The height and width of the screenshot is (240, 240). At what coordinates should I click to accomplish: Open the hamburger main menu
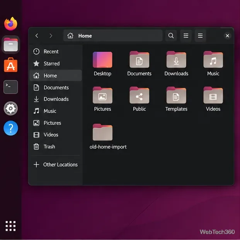click(200, 36)
